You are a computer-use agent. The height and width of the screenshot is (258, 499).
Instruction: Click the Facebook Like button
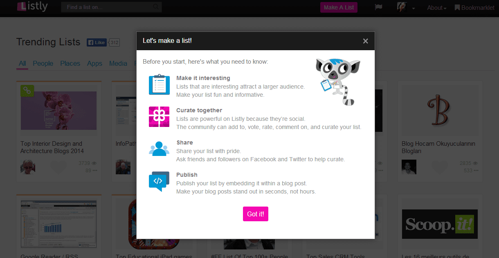97,42
